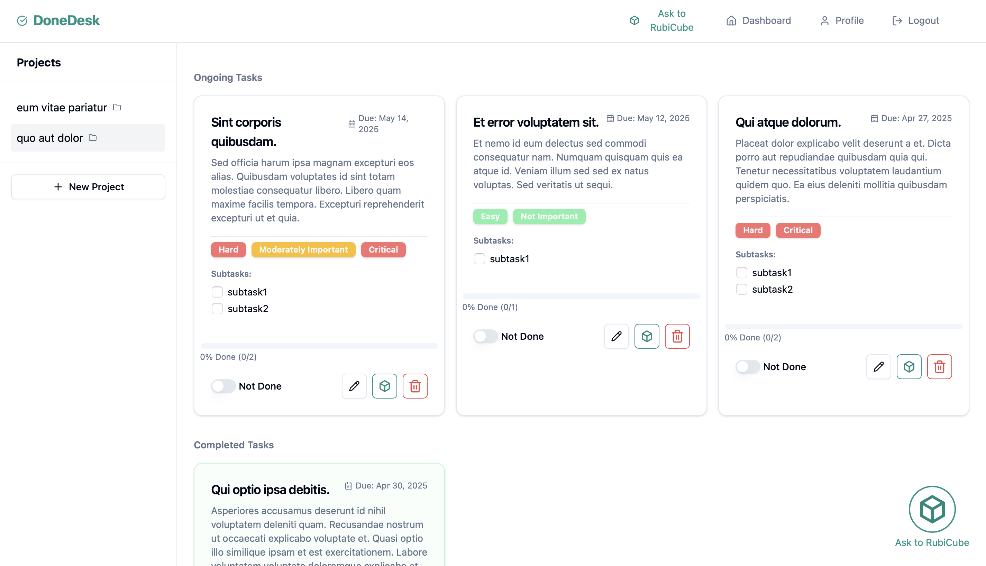986x566 pixels.
Task: Click Ask to RubiCube label at bottom right
Action: (x=932, y=543)
